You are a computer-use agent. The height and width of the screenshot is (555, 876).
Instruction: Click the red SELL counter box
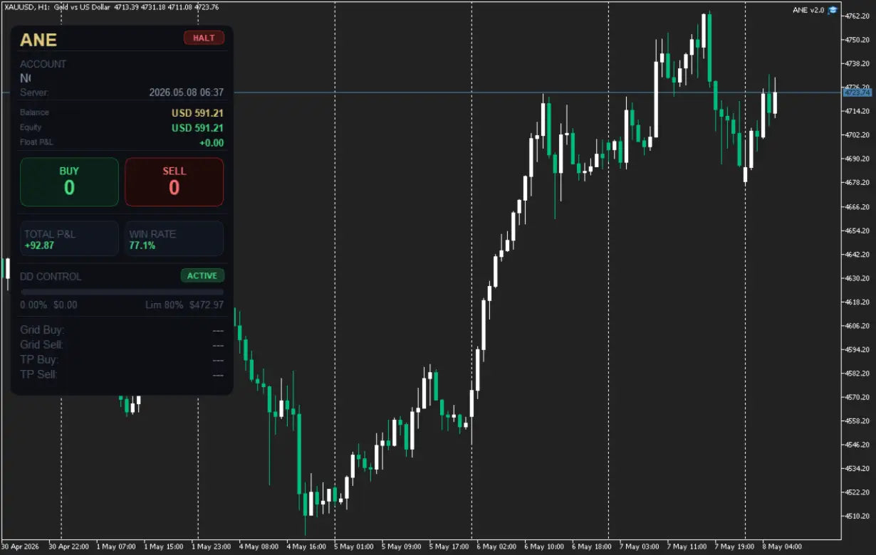point(174,182)
